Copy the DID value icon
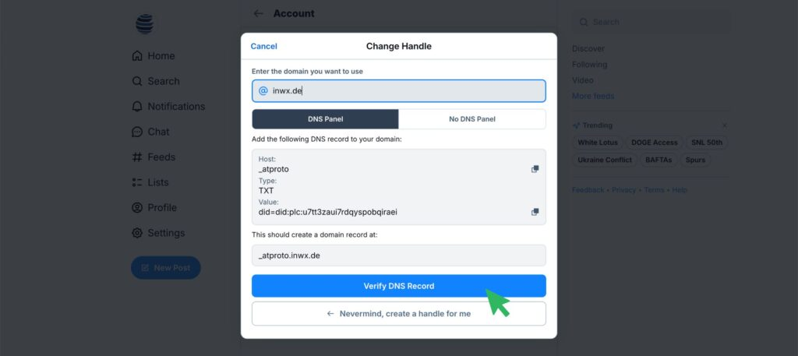 point(535,212)
